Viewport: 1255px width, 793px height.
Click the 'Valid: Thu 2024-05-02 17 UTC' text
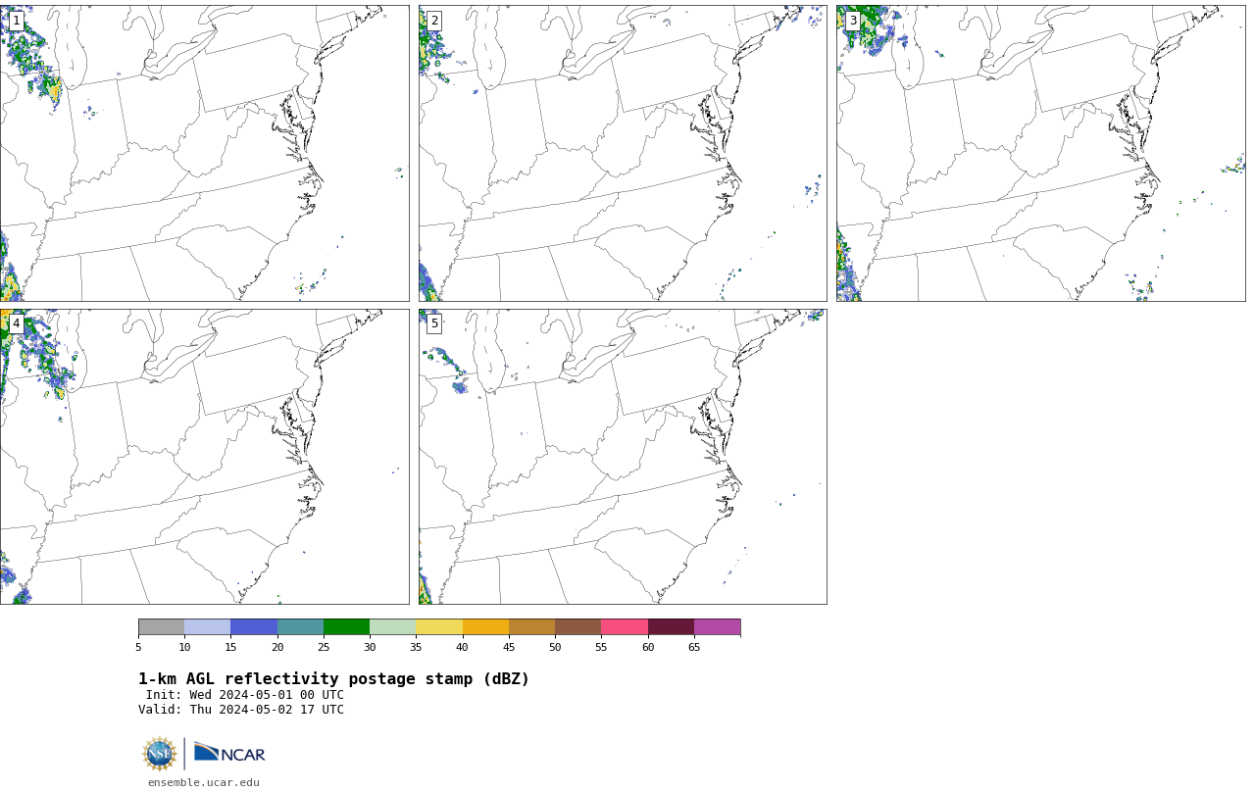tap(241, 710)
